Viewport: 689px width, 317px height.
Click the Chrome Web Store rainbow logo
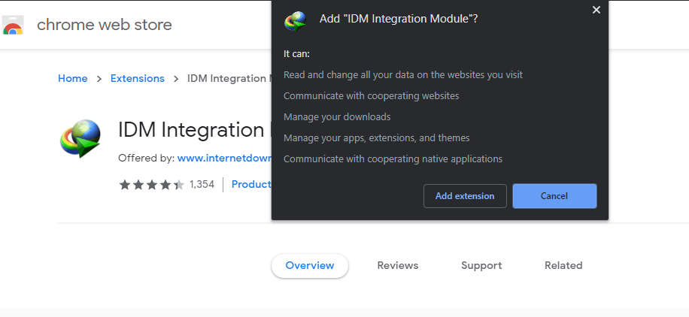click(x=12, y=26)
